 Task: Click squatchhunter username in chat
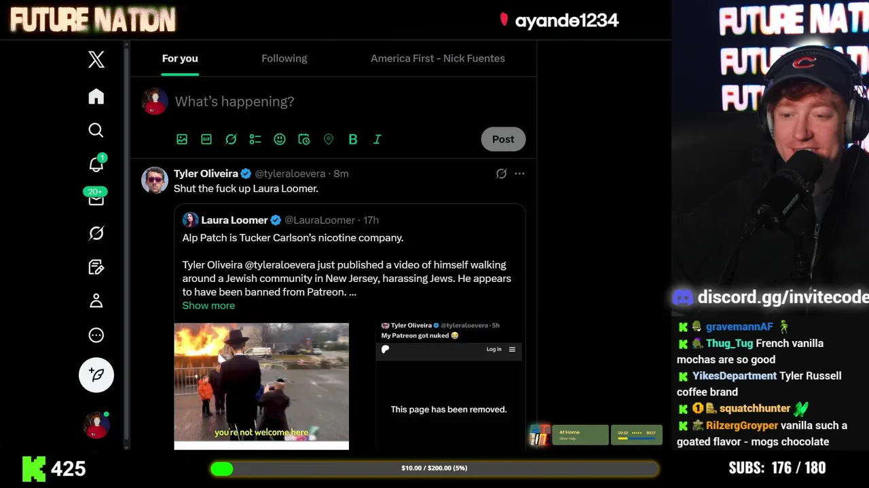click(x=754, y=408)
